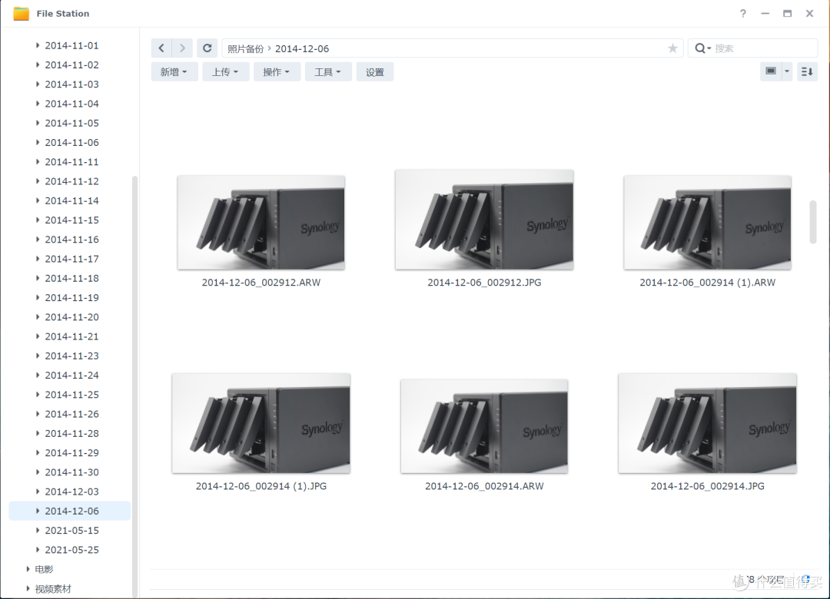830x599 pixels.
Task: Open the 2014-11-17 folder in tree
Action: coord(71,259)
